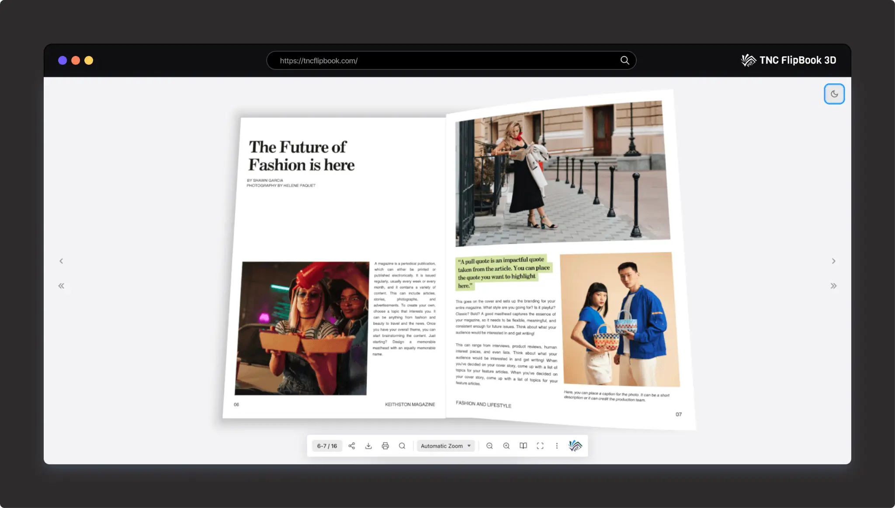Click the search icon in address bar
Viewport: 895px width, 508px height.
pos(625,60)
